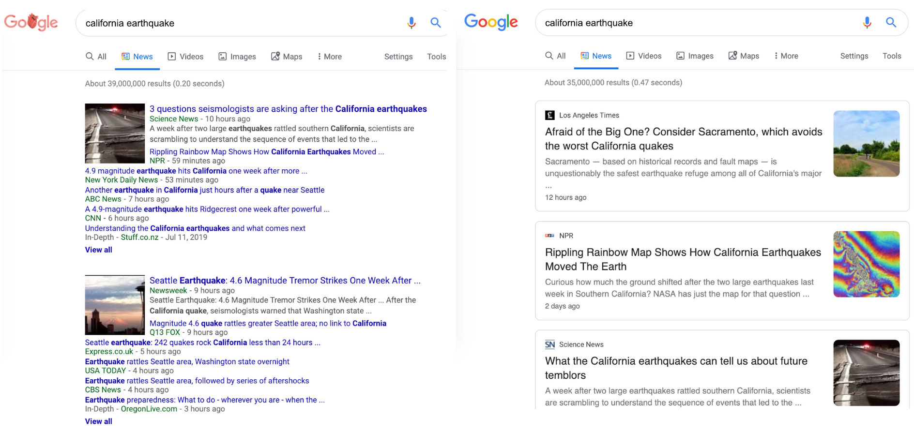Open the All tab in left window
Screen dimensions: 914x432
(x=96, y=57)
